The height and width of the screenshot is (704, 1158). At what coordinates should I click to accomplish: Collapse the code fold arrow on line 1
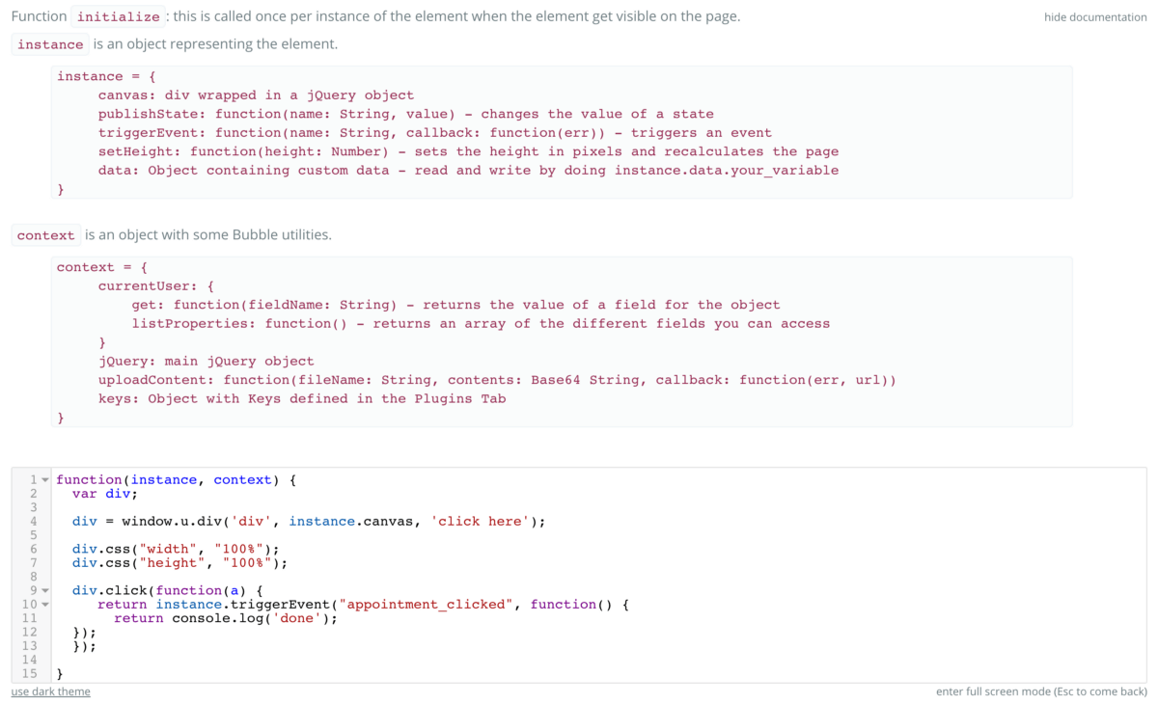tap(44, 480)
